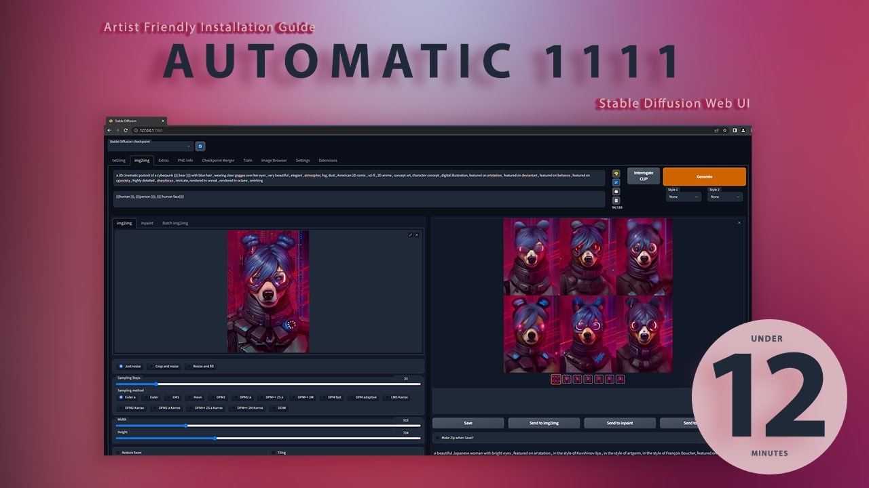Click the Width value field 512
The height and width of the screenshot is (488, 869).
point(407,420)
